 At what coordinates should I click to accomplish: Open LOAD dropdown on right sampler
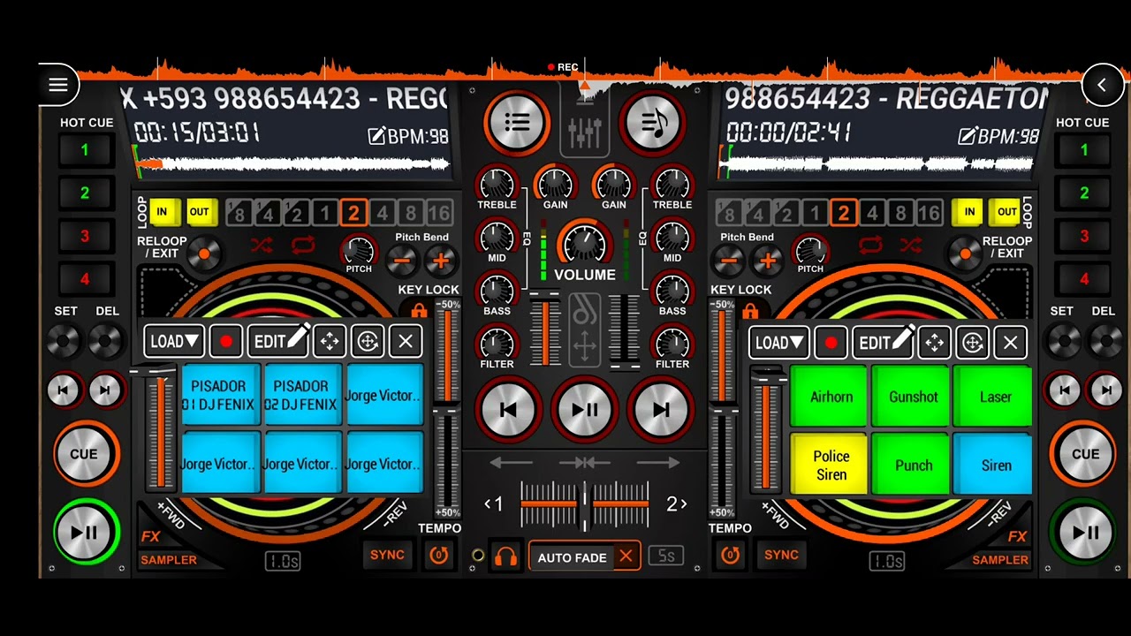click(x=779, y=342)
